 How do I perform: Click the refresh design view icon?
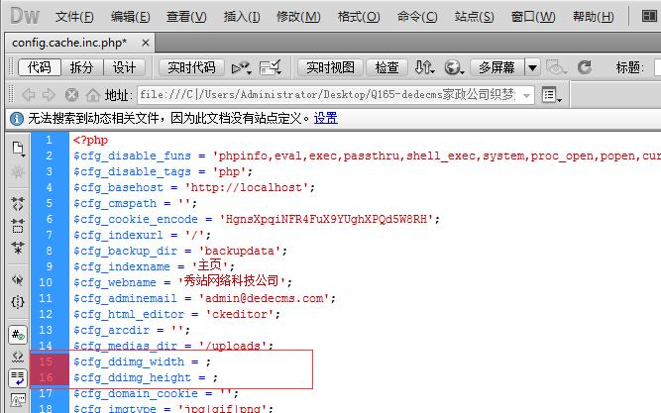click(584, 67)
